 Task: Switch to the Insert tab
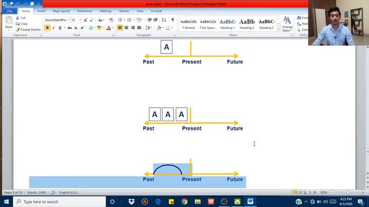tap(41, 11)
